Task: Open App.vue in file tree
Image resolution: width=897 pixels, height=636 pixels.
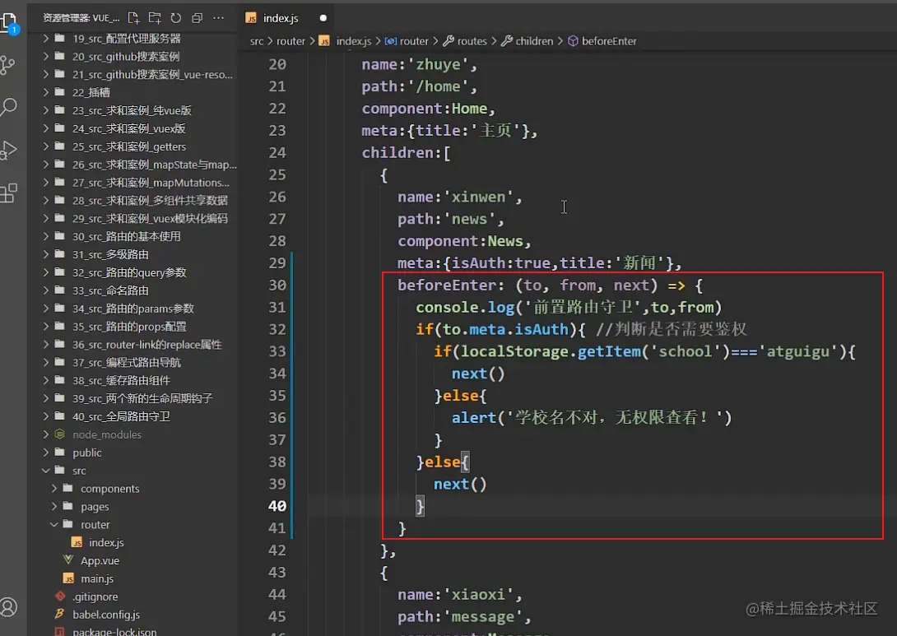Action: point(100,560)
